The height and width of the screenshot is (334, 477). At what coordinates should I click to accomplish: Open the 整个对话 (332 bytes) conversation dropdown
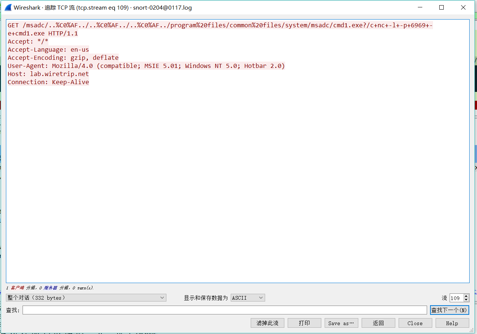(x=86, y=297)
